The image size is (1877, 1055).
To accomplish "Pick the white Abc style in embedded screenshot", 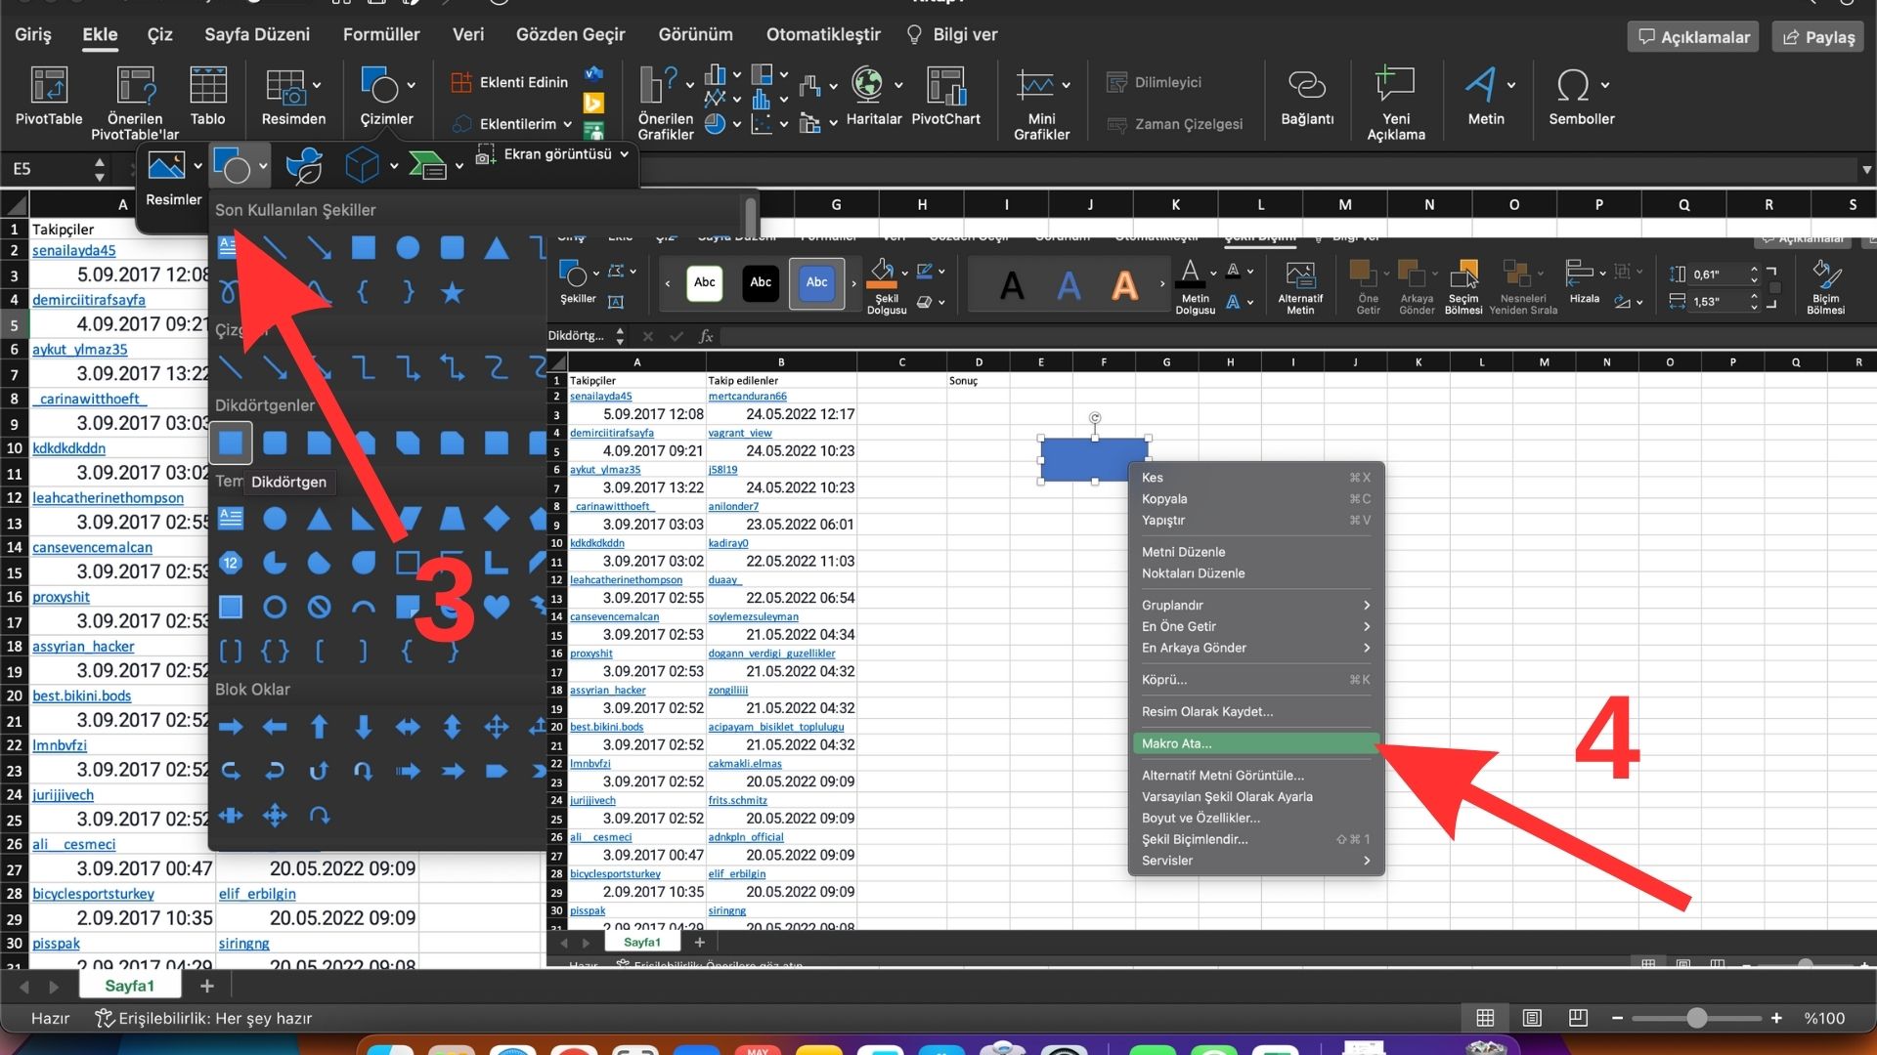I will point(705,283).
